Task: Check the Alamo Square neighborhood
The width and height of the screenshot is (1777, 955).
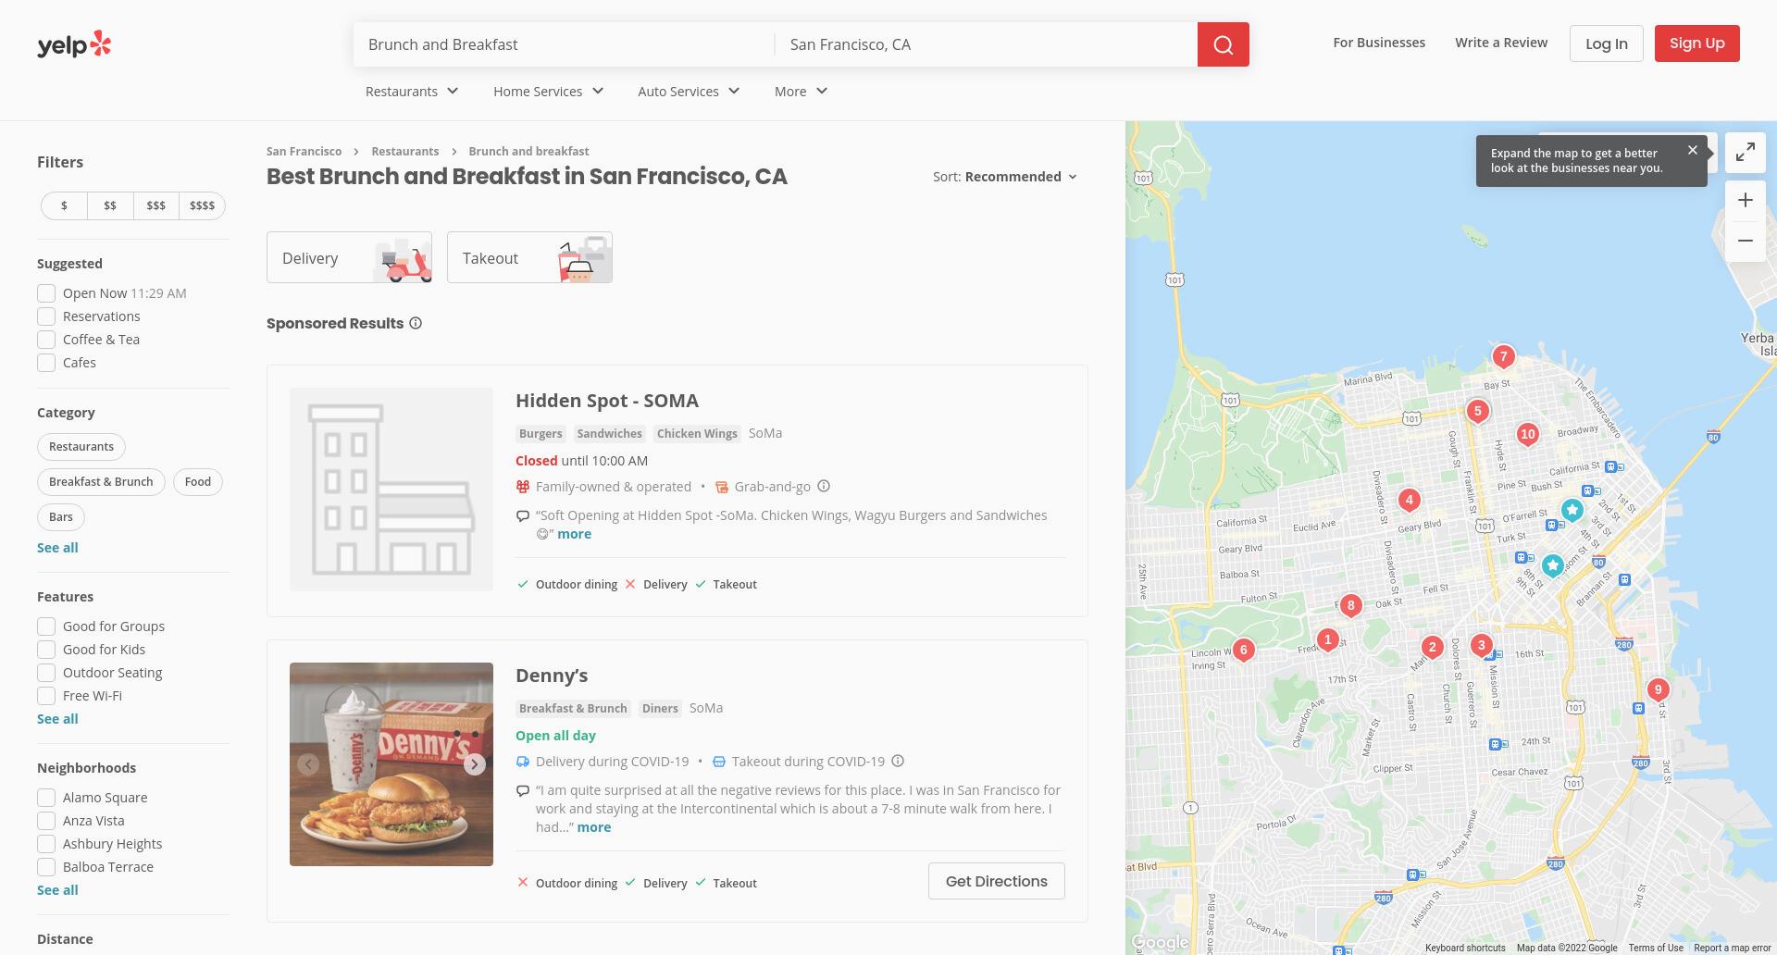Action: (46, 798)
